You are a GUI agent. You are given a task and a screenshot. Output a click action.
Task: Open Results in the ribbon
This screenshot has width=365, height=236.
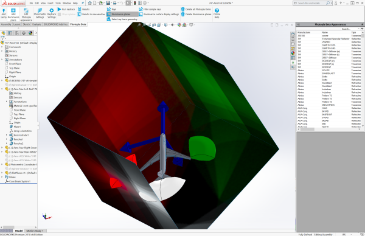tap(84, 9)
